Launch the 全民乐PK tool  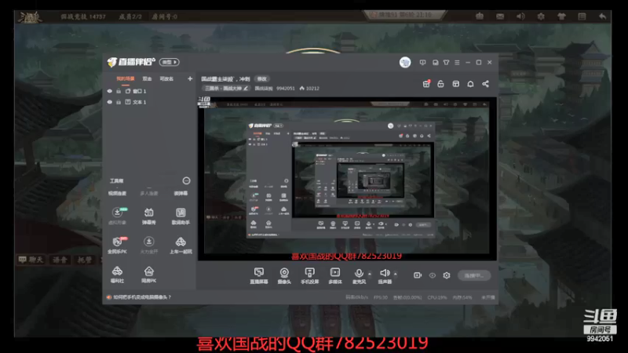117,245
